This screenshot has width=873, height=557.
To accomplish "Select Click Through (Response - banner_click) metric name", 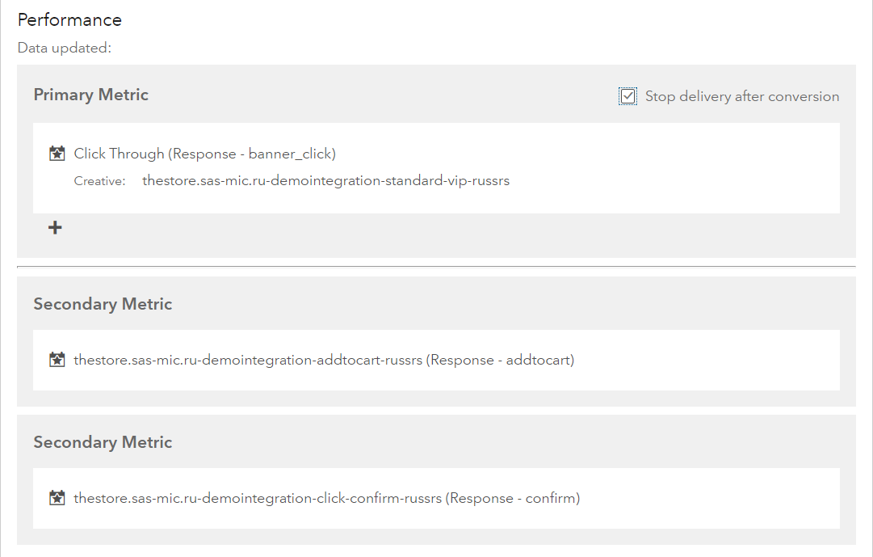I will pyautogui.click(x=205, y=154).
